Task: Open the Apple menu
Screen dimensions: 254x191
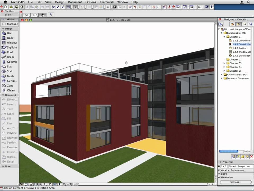Action: point(5,2)
